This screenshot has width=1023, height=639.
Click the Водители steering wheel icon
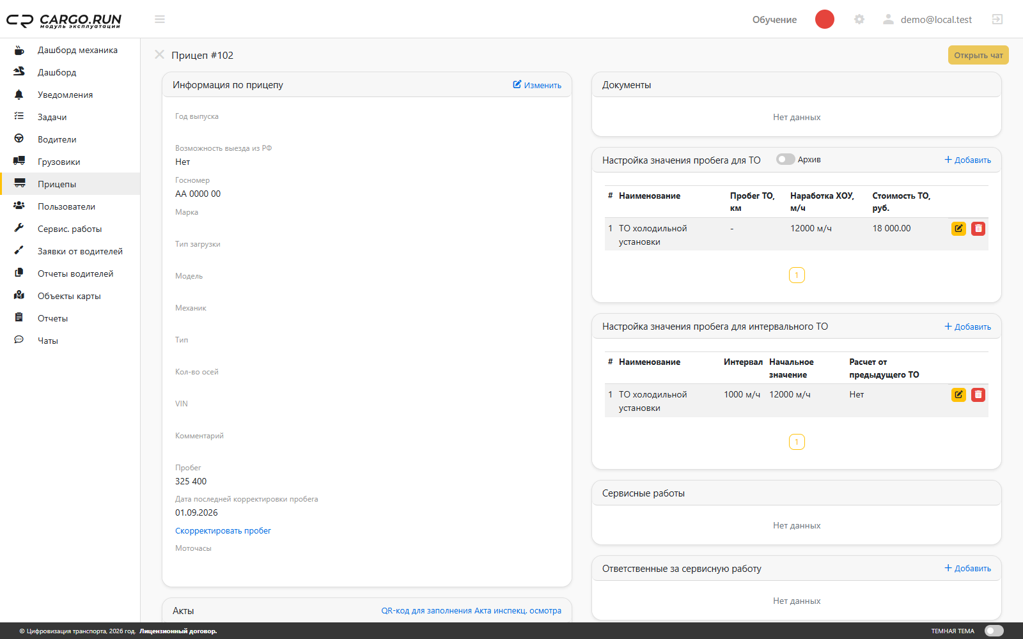[19, 139]
